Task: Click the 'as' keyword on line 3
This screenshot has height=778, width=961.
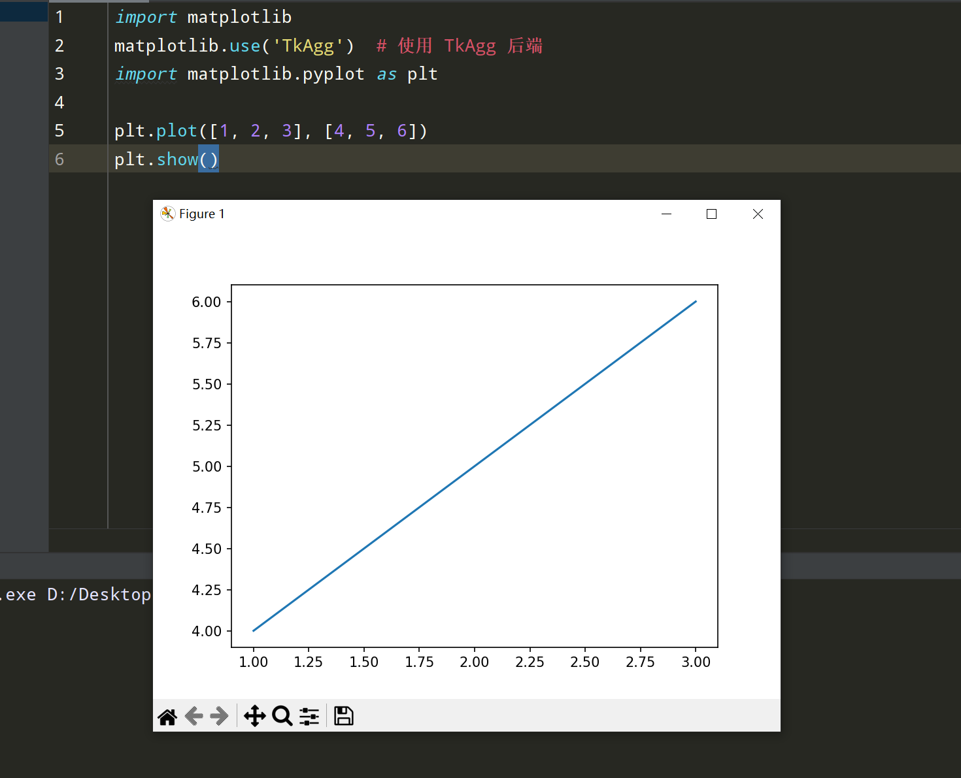Action: (x=386, y=74)
